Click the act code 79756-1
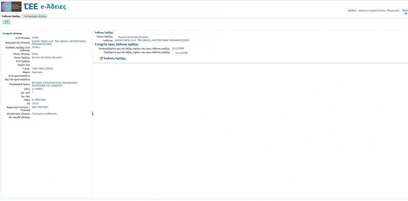 point(36,47)
